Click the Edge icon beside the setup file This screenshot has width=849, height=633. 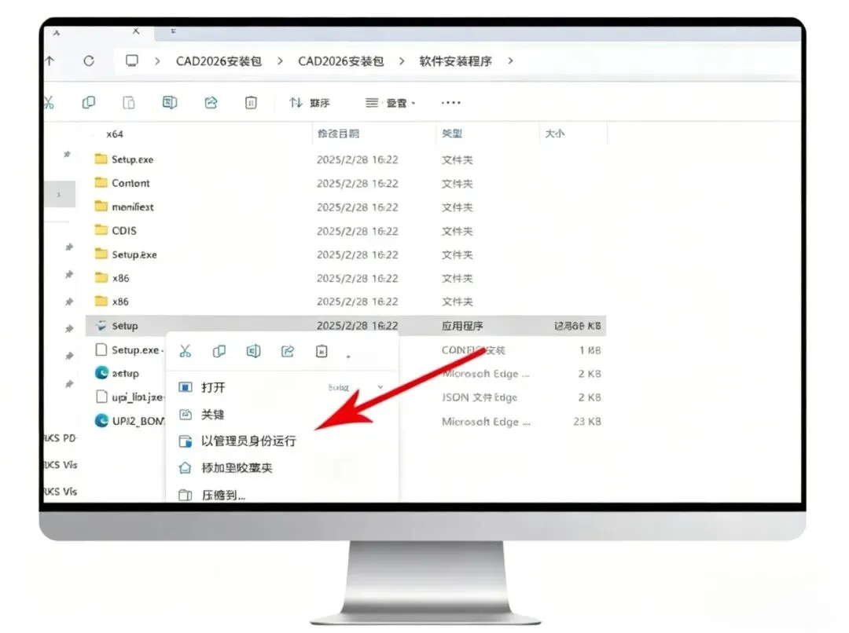101,373
